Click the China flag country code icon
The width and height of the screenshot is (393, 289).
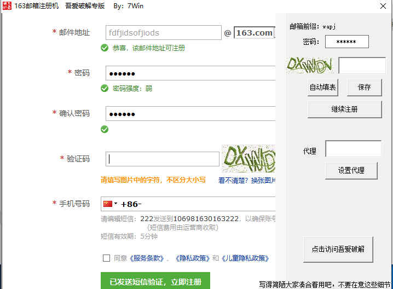click(108, 204)
